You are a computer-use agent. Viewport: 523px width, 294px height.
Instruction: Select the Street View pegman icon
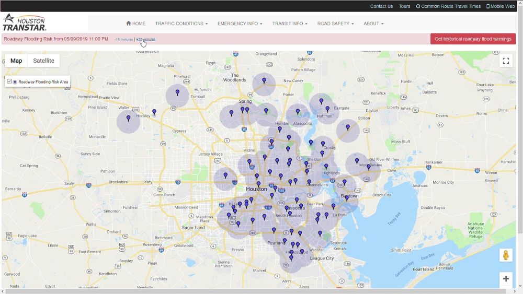point(506,255)
